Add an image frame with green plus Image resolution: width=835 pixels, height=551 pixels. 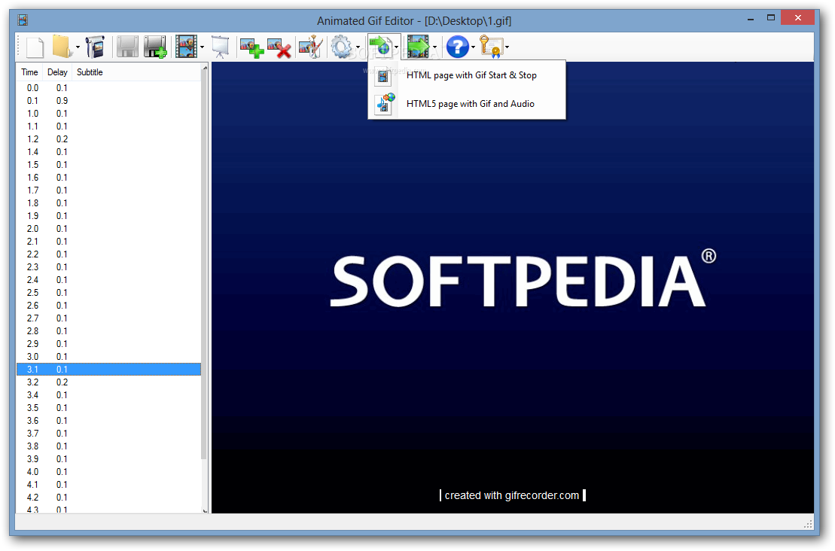click(x=251, y=47)
